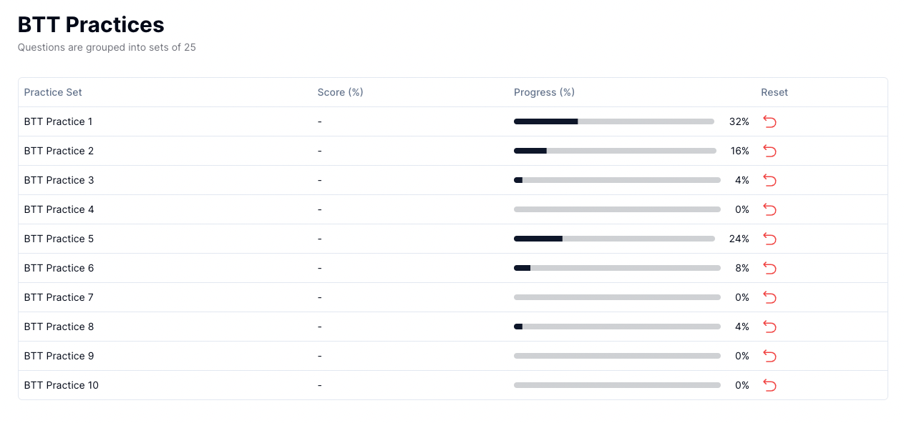Reset BTT Practice 4 via undo icon
This screenshot has width=904, height=423.
pos(769,209)
